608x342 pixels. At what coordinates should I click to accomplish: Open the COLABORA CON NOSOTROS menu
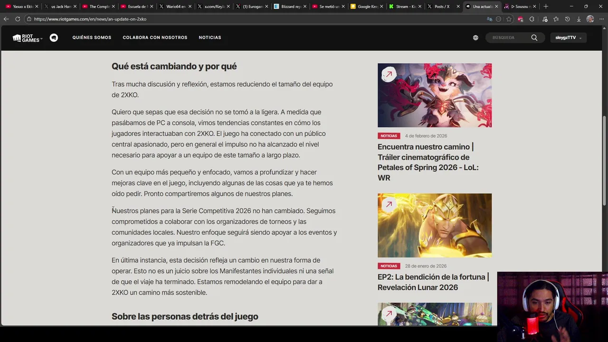click(155, 38)
